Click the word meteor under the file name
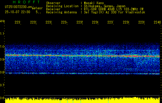The height and width of the screenshot is (103, 162). (37, 8)
